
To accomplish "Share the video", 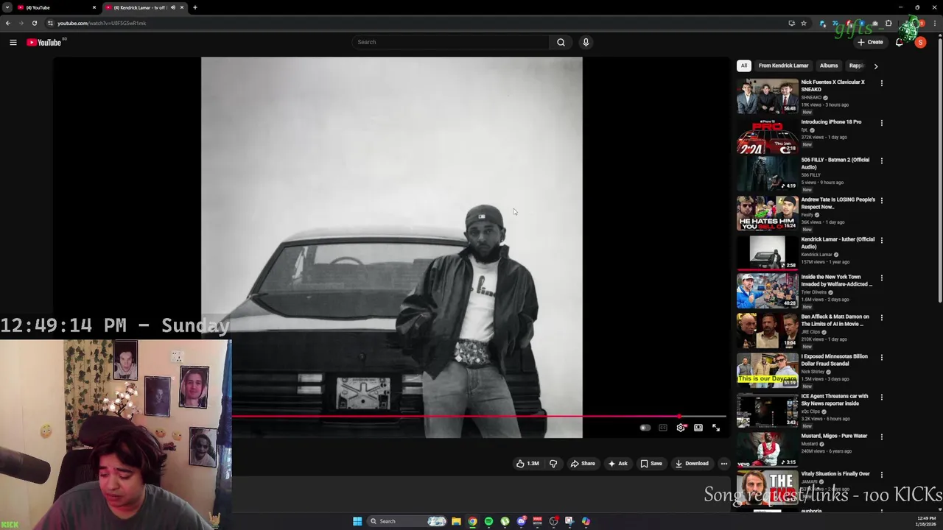I will (583, 464).
